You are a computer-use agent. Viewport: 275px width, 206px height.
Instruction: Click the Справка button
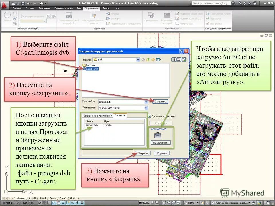pyautogui.click(x=162, y=153)
